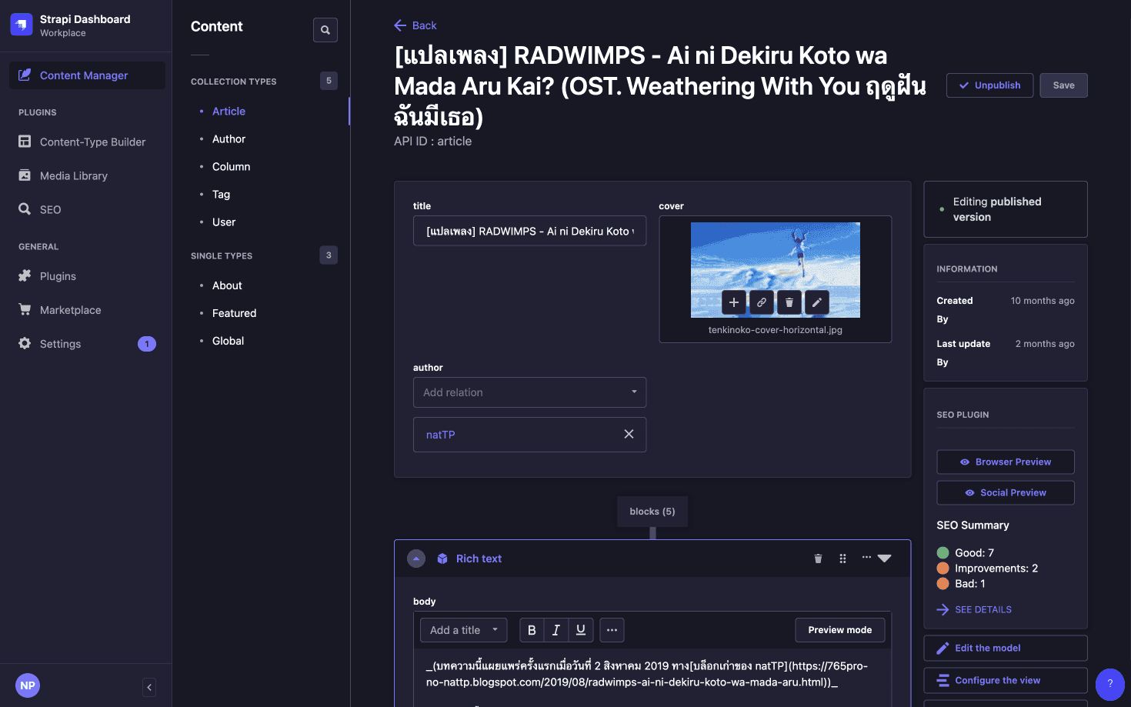Click the Strapi logo icon
Viewport: 1131px width, 707px height.
22,25
